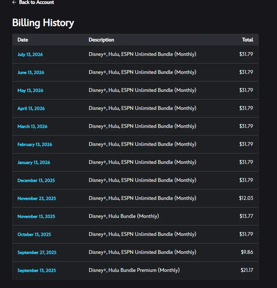Select the $21.17 total amount
277x288 pixels.
tap(247, 270)
